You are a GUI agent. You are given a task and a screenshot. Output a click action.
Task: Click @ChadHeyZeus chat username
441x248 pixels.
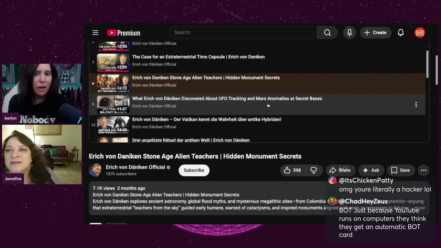[x=363, y=201]
